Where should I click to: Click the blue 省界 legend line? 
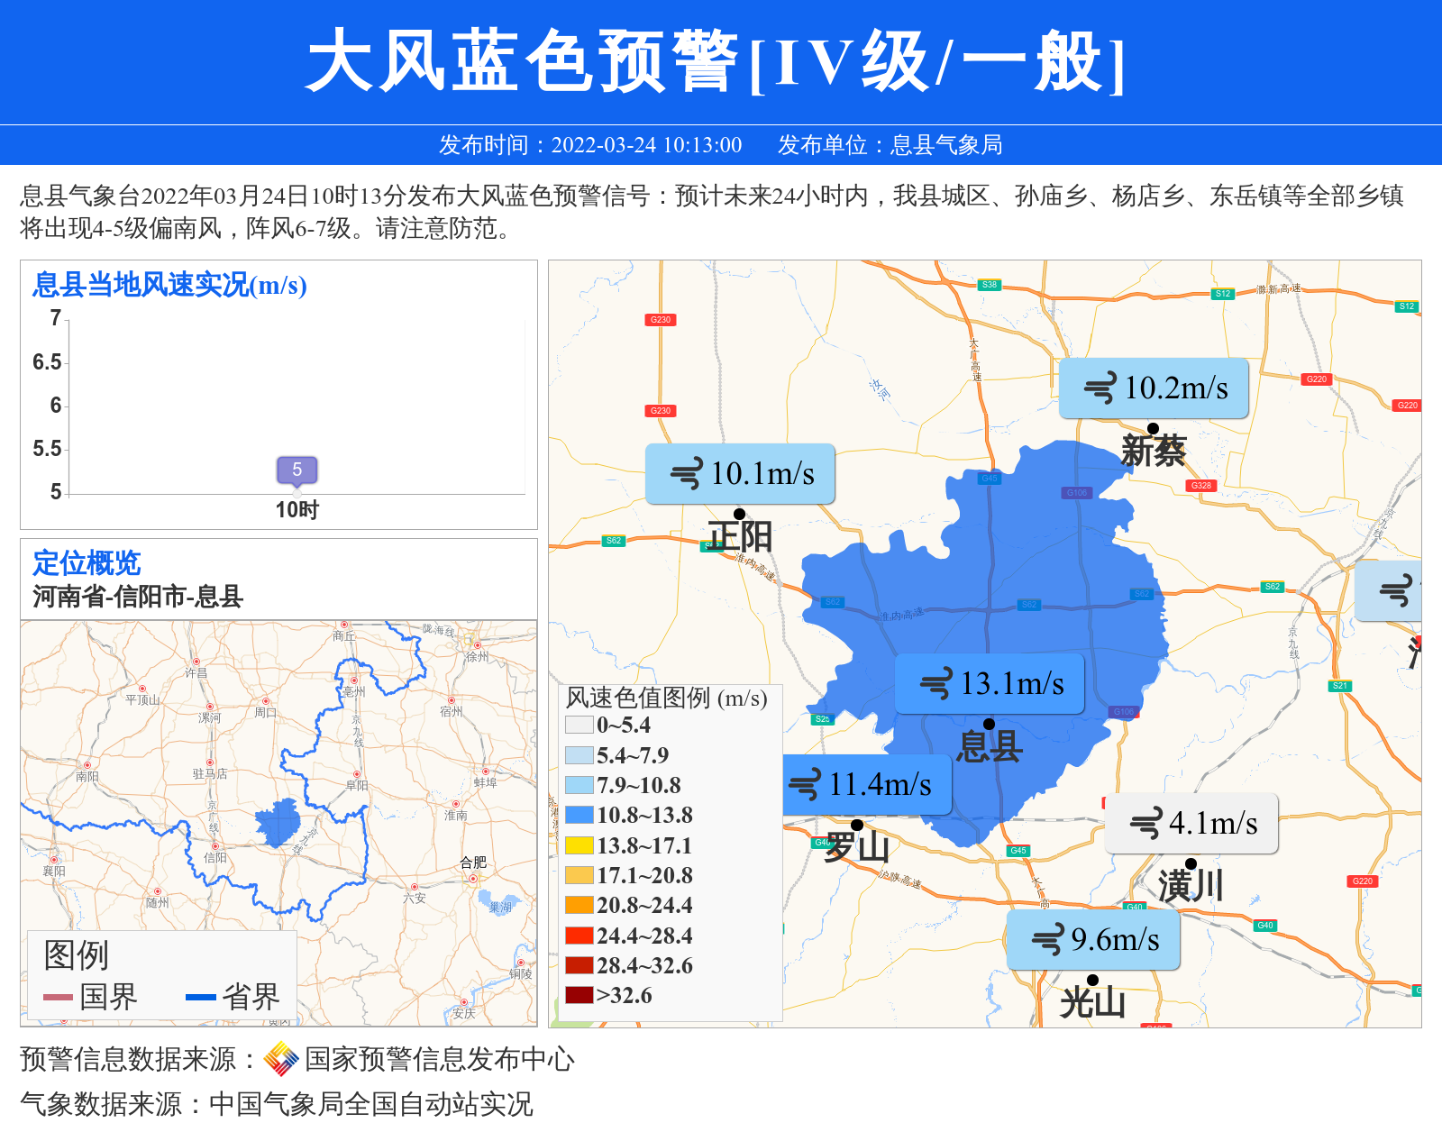click(x=200, y=997)
